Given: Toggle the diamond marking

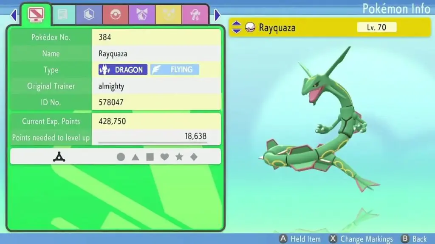Looking at the screenshot, I should pyautogui.click(x=194, y=157).
